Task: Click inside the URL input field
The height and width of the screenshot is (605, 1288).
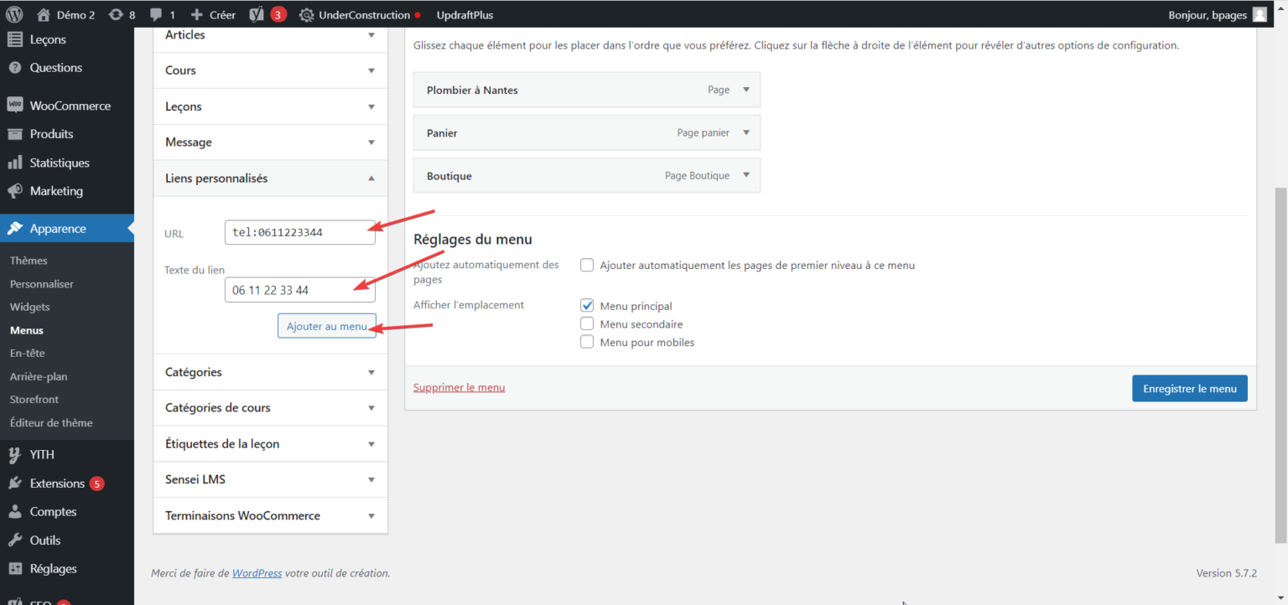Action: (x=299, y=232)
